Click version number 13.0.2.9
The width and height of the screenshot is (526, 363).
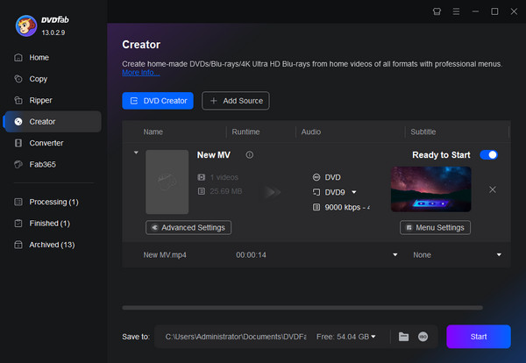pyautogui.click(x=53, y=32)
